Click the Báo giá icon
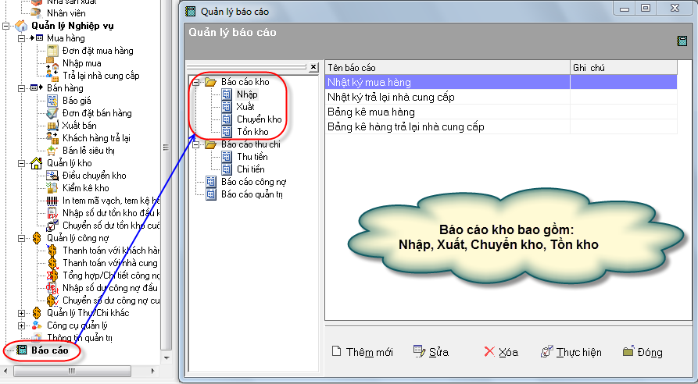 pyautogui.click(x=52, y=101)
